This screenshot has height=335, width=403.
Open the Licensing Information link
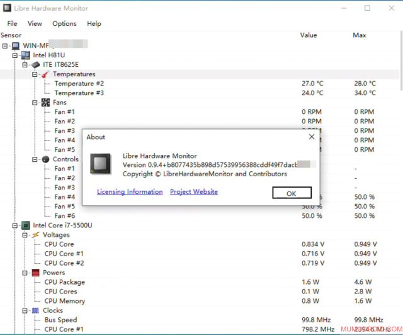(x=130, y=192)
